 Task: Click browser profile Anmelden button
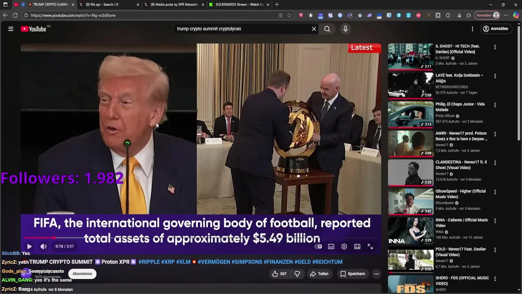pyautogui.click(x=488, y=16)
